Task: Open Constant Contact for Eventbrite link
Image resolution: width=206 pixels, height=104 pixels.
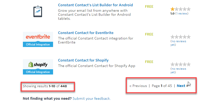Action: tap(86, 33)
